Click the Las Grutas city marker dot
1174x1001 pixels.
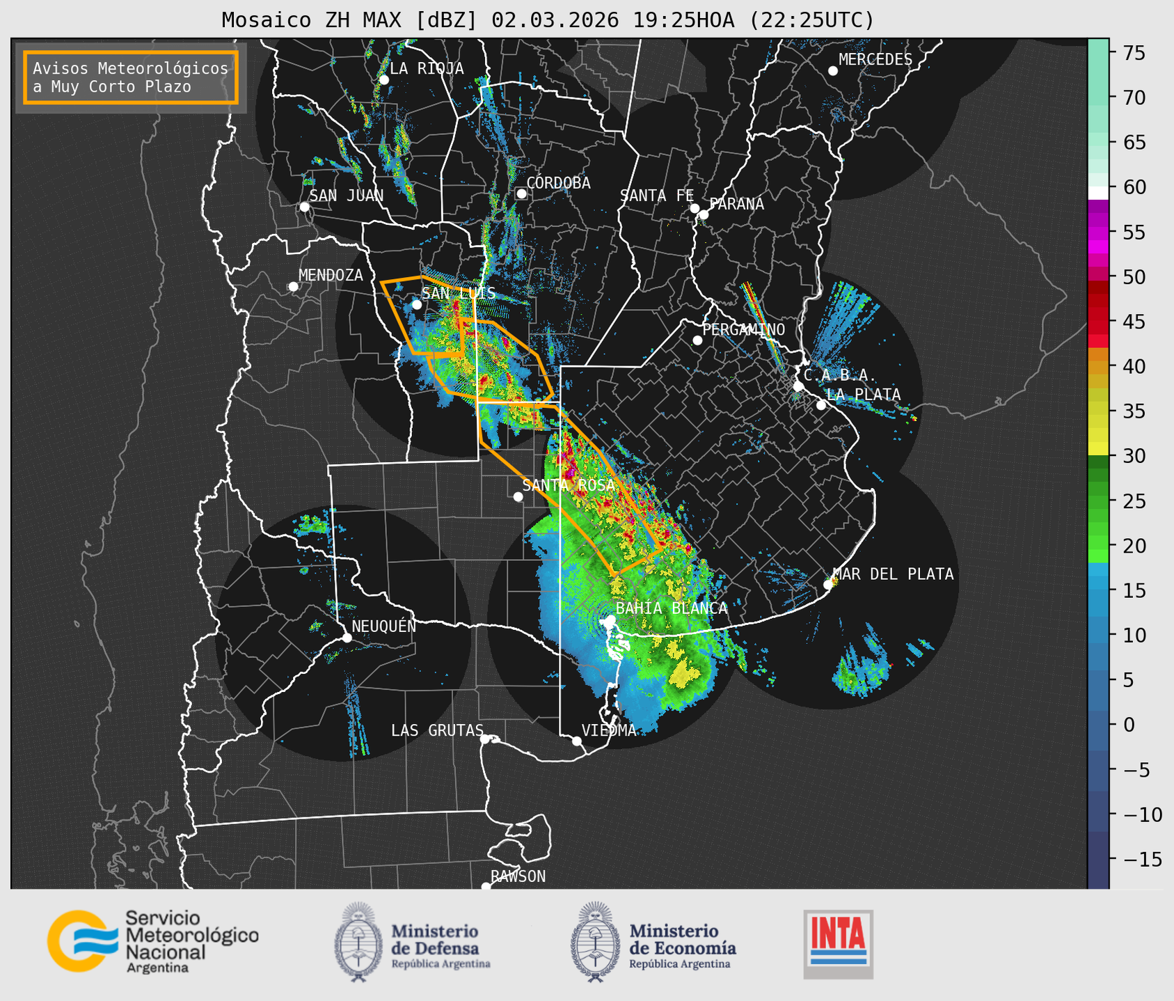[485, 739]
